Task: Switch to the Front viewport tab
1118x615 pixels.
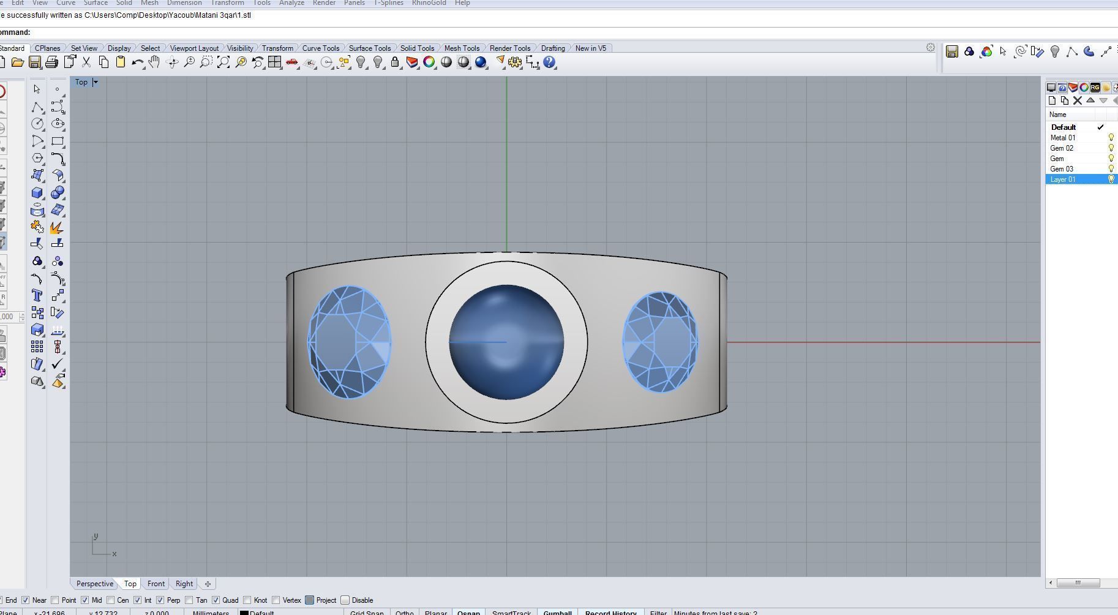Action: coord(156,584)
